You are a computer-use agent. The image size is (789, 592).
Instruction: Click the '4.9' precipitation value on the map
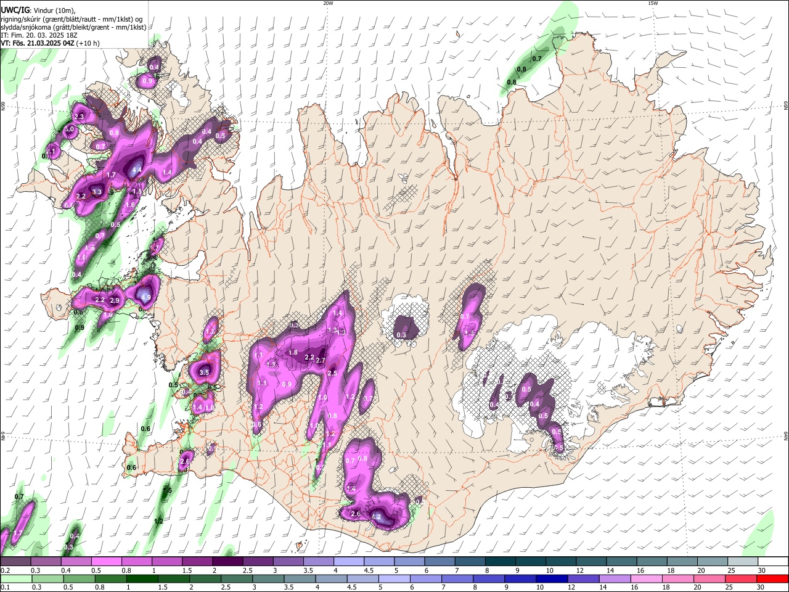(x=146, y=297)
